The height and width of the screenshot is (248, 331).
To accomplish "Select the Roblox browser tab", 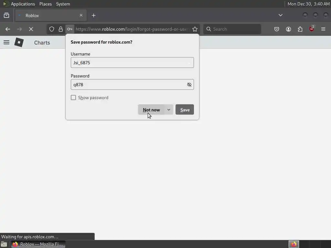I will click(51, 15).
